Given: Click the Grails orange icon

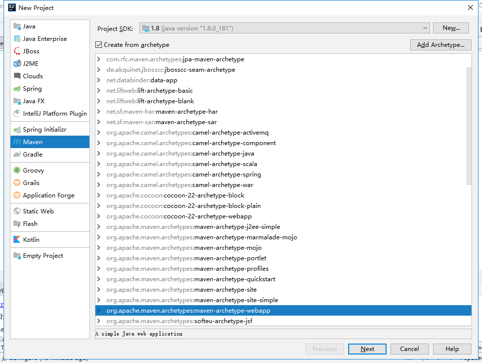Looking at the screenshot, I should (x=17, y=182).
